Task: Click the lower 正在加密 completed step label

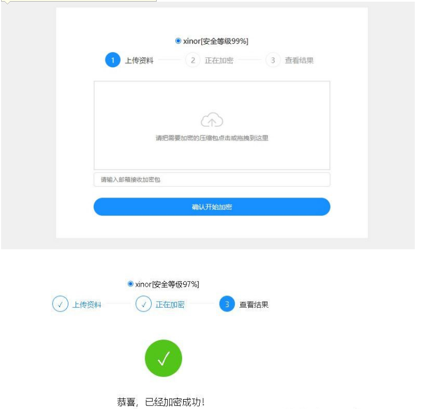Action: (x=170, y=305)
